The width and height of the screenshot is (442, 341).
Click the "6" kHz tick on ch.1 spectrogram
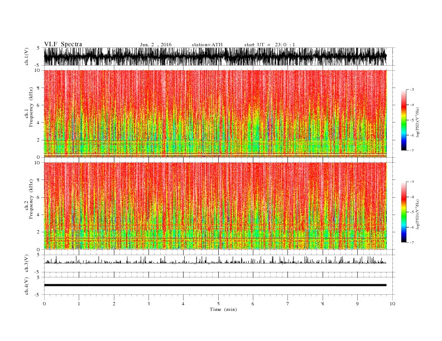point(39,105)
